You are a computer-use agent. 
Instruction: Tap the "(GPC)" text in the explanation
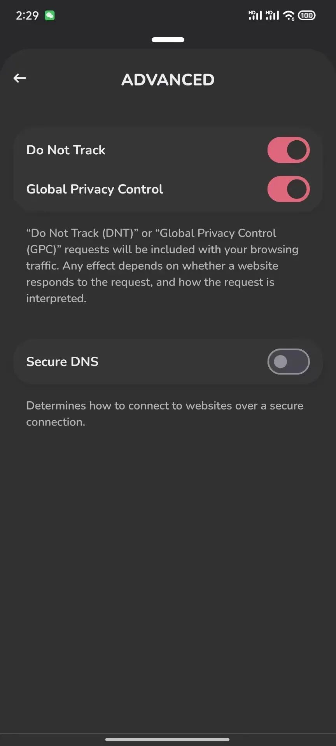coord(42,249)
